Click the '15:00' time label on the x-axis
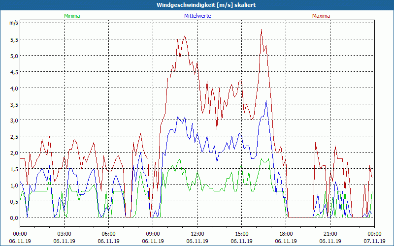The height and width of the screenshot is (246, 394). click(241, 234)
